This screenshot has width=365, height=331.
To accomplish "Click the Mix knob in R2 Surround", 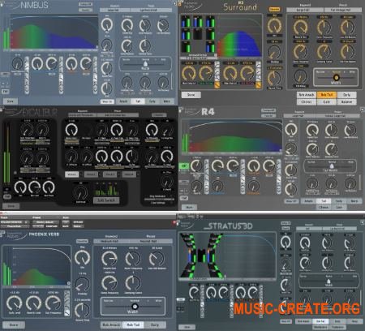I will (x=274, y=26).
